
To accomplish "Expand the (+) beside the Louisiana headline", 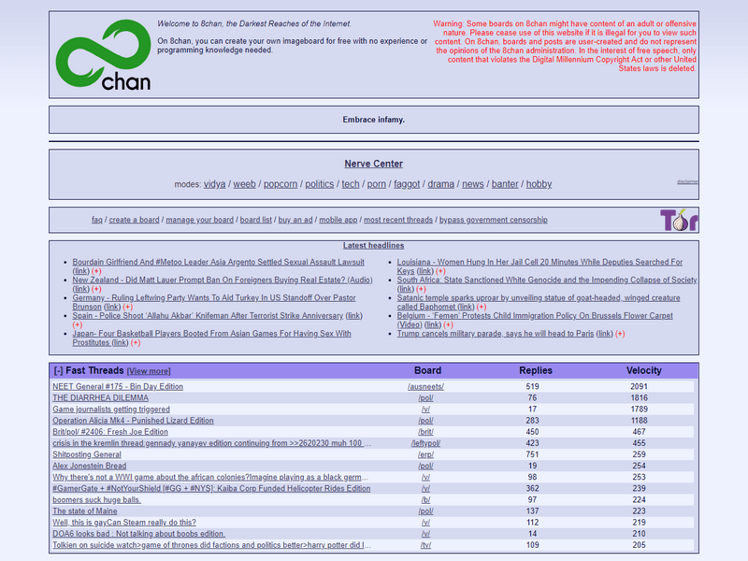I will pos(440,271).
